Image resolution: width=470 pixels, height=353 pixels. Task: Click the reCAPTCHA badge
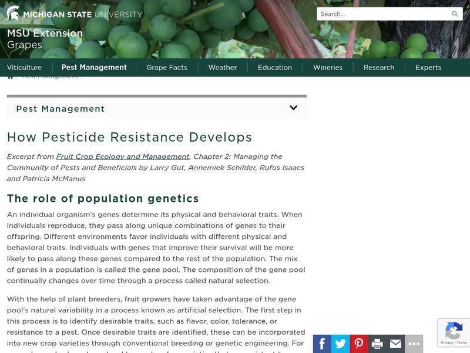coord(454,332)
